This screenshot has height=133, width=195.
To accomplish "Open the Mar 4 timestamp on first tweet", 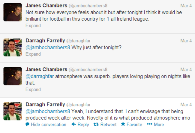I will click(186, 6).
